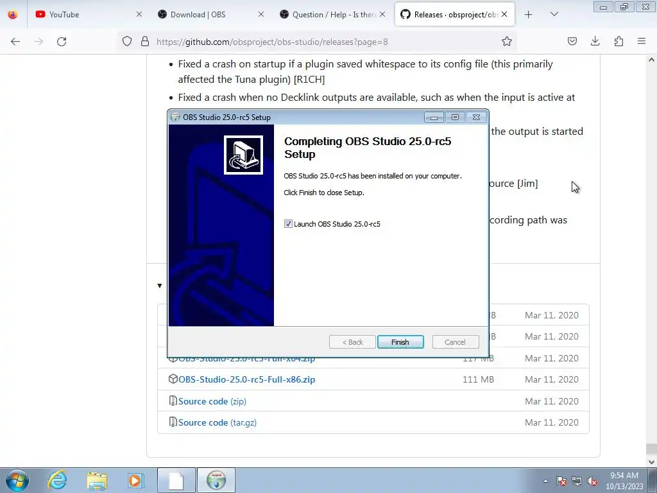Download OBS-Studio-25.0-rc5-Full-x86.zip
The height and width of the screenshot is (493, 657).
(246, 379)
